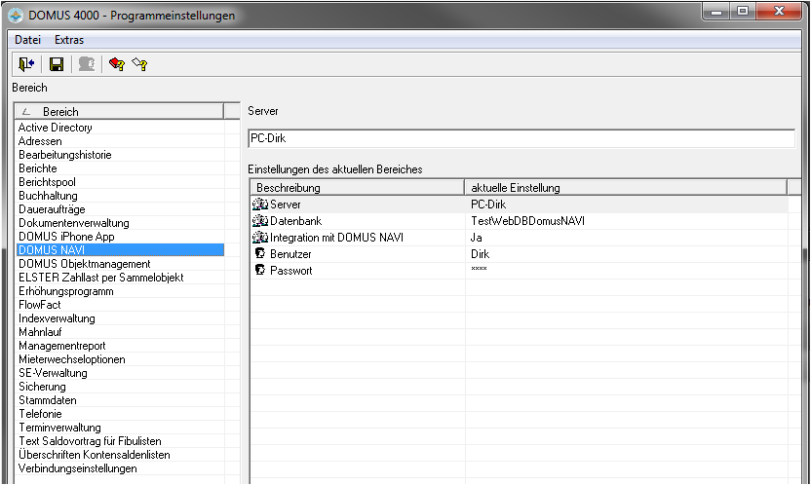The image size is (811, 485).
Task: Click the icon beside the Server row
Action: click(259, 204)
